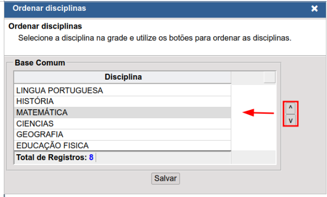327x197 pixels.
Task: Close the Ordenar disciplinas dialog
Action: pyautogui.click(x=315, y=9)
